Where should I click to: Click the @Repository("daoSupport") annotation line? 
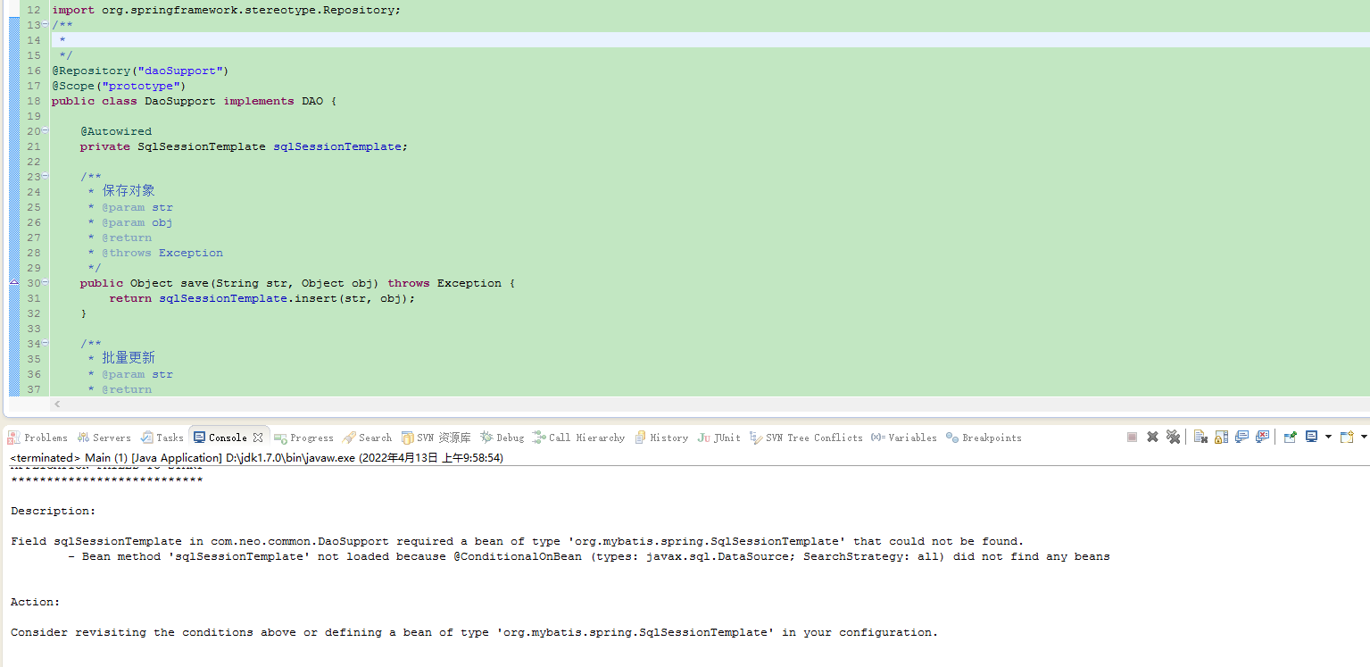140,71
